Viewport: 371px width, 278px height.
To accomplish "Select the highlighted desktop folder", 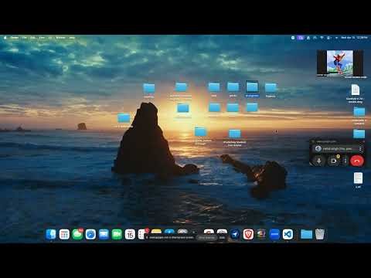I will pyautogui.click(x=252, y=89).
